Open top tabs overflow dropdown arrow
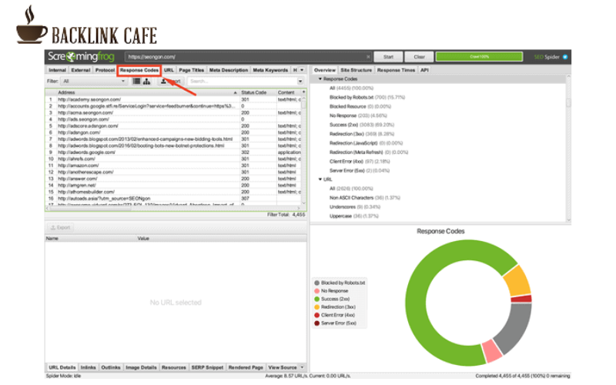 302,70
